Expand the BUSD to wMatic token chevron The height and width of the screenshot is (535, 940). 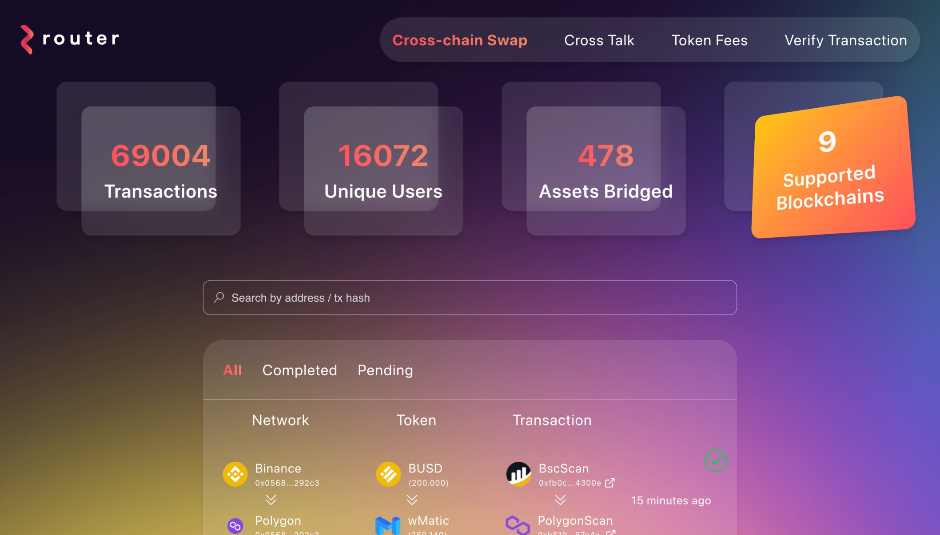point(412,500)
